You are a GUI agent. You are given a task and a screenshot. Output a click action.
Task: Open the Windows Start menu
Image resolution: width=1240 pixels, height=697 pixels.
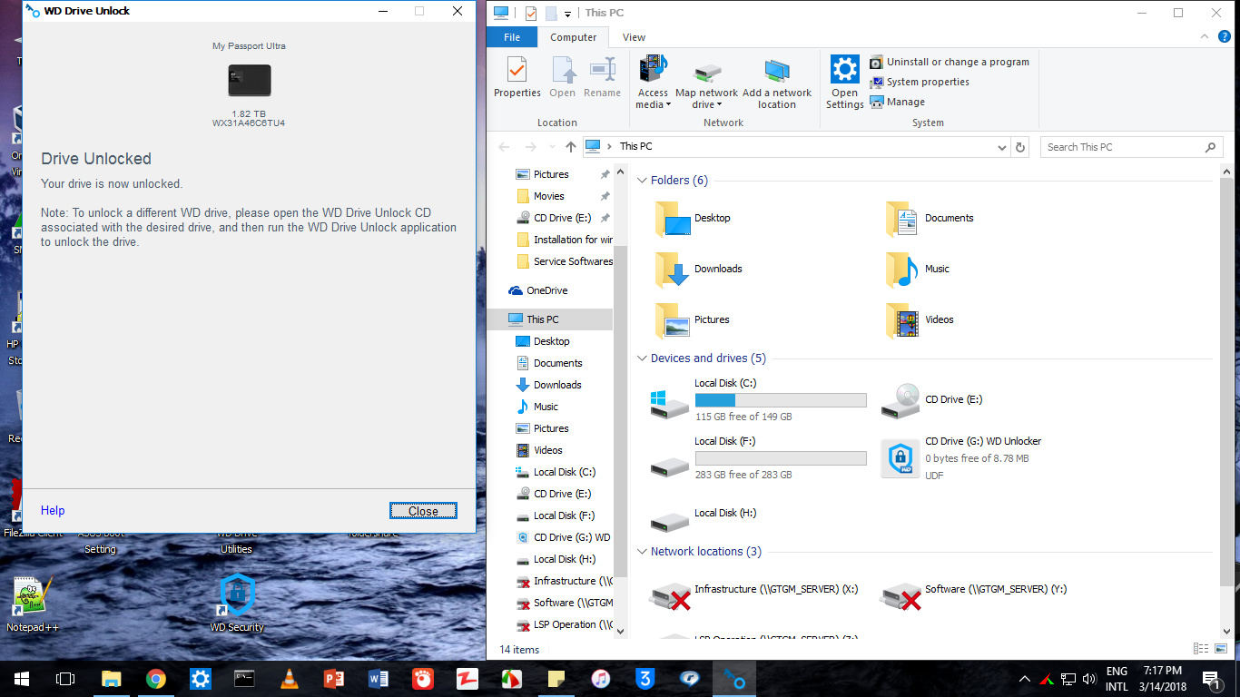21,679
